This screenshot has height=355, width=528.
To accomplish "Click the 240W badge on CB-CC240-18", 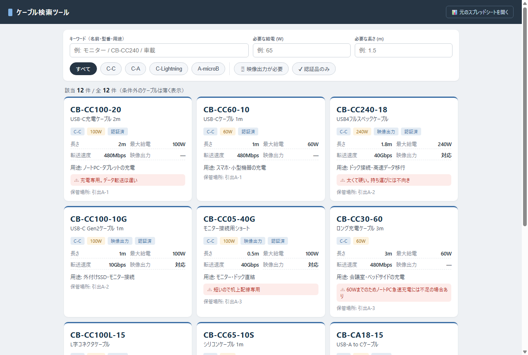I will click(x=362, y=132).
